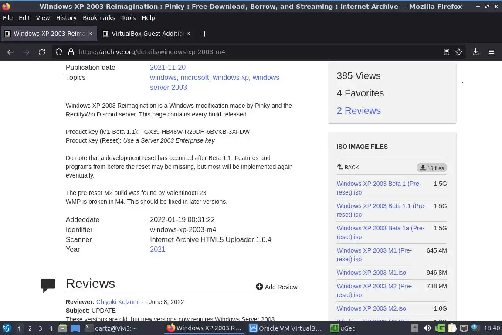The height and width of the screenshot is (335, 502).
Task: Download Windows XP 2003 M1.iso
Action: (x=371, y=273)
